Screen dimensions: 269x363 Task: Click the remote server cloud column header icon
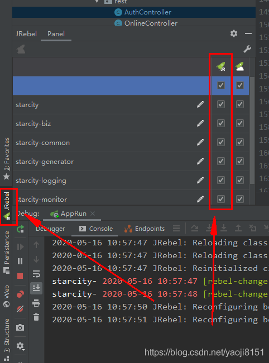point(240,66)
